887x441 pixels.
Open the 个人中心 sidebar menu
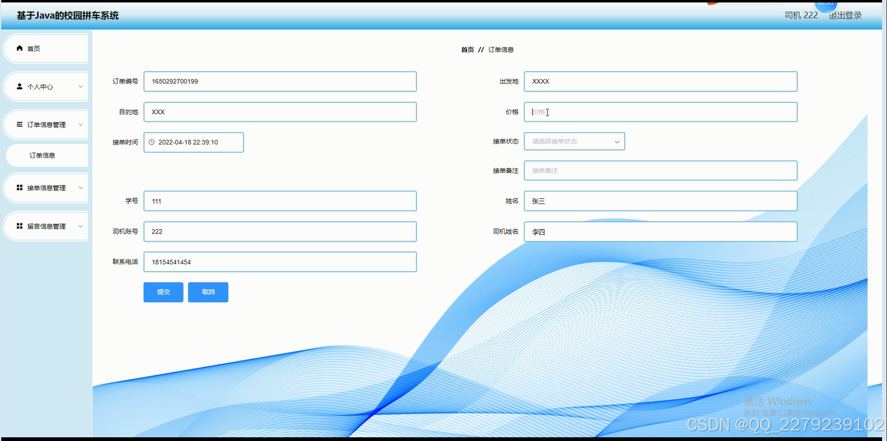click(46, 87)
